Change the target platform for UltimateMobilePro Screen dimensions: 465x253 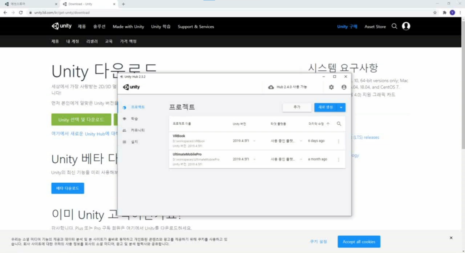pyautogui.click(x=301, y=160)
